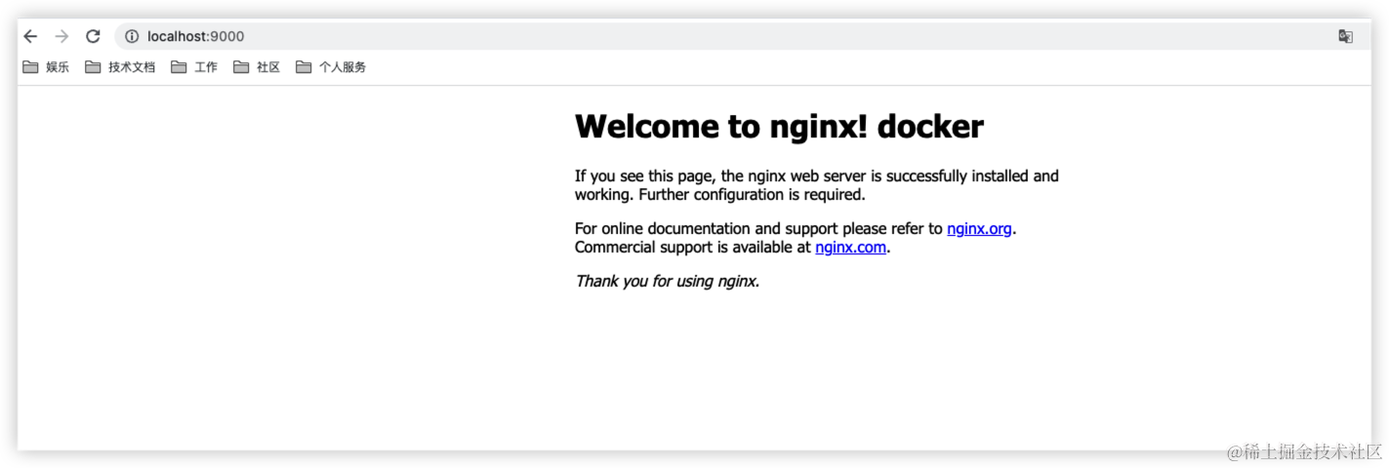Screen dimensions: 1389x468
Task: Open the 娱乐 bookmarks folder
Action: coord(46,67)
